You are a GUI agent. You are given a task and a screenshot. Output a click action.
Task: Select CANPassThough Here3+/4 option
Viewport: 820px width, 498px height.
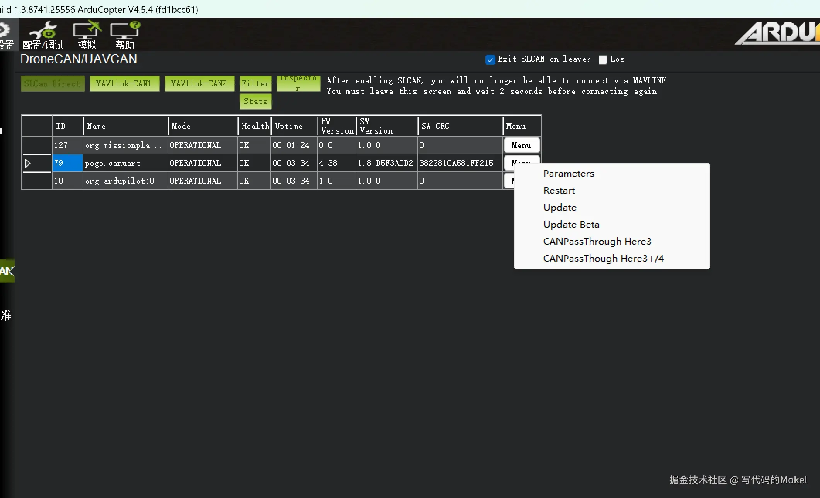603,259
